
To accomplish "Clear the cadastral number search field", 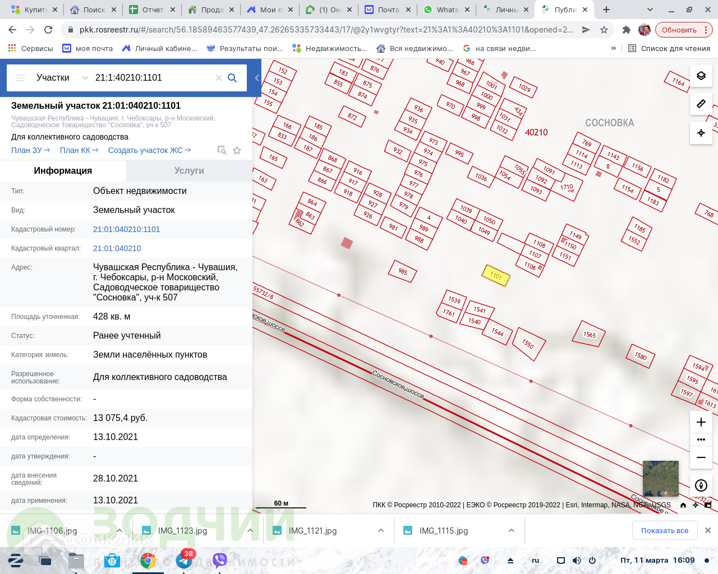I will 219,78.
